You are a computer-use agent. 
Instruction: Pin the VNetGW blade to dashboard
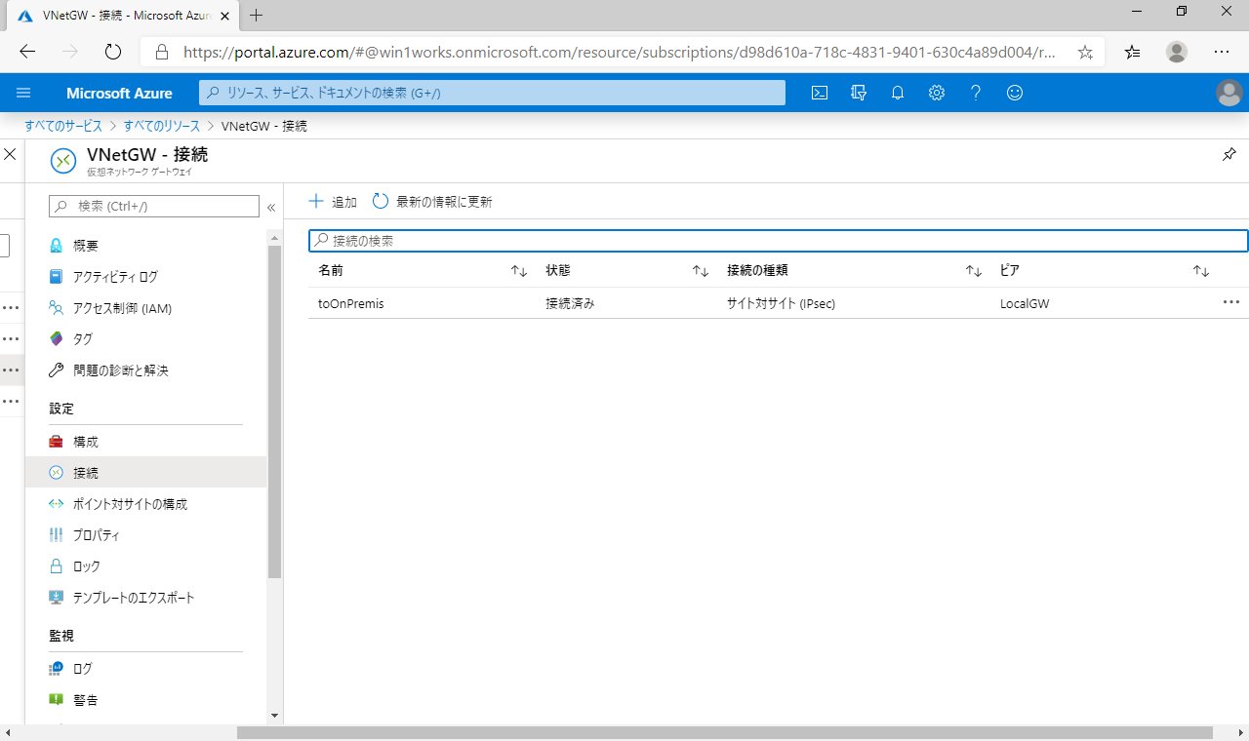1229,154
